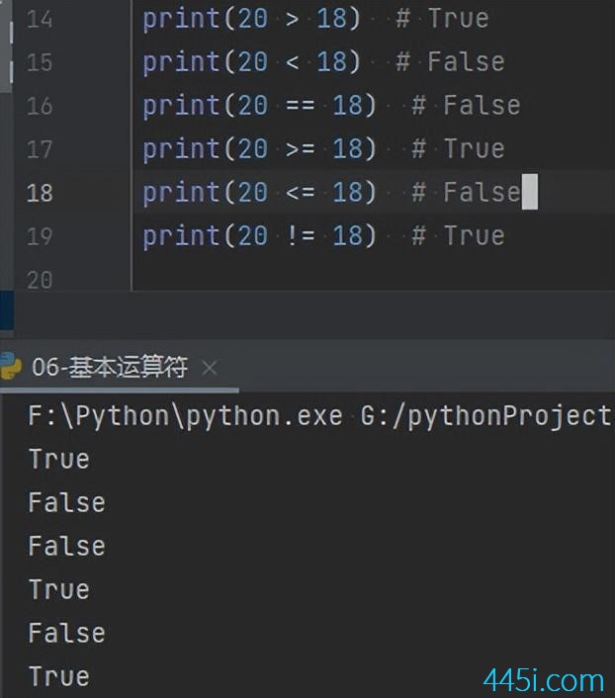Click the print(20 <= 18) code on line 18
The image size is (615, 698).
click(259, 192)
